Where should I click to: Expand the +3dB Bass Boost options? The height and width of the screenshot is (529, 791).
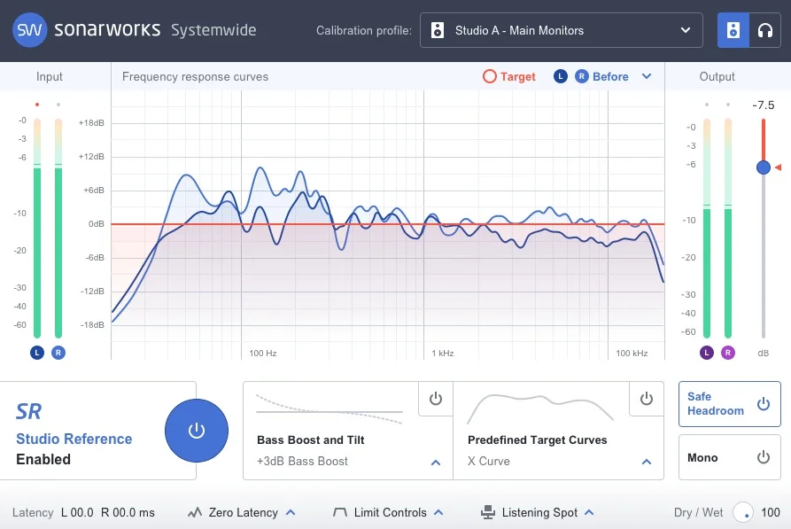coord(436,462)
